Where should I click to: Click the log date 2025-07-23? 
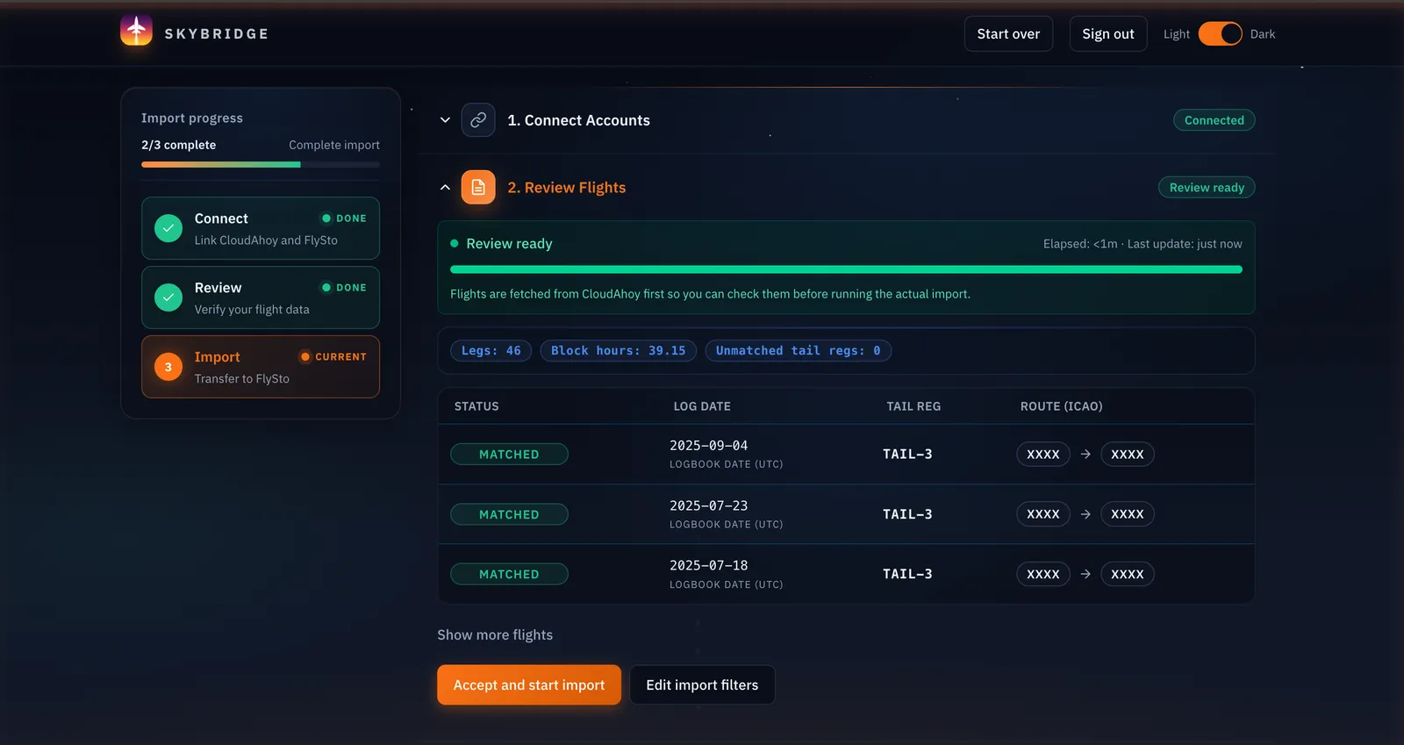tap(709, 505)
